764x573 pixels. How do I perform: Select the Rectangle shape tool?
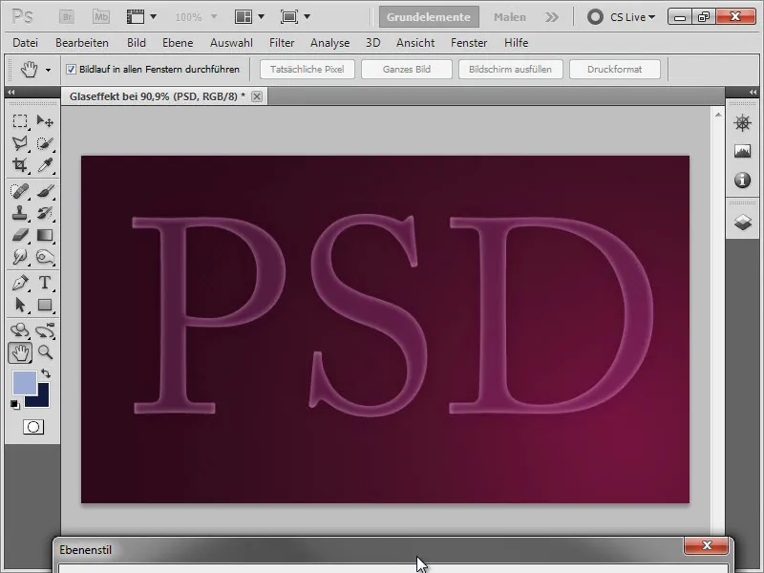click(x=45, y=305)
